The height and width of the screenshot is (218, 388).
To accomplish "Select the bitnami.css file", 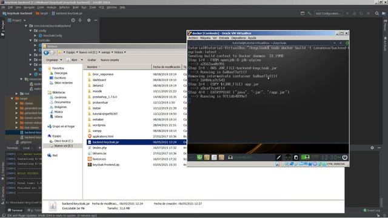I will tap(99, 153).
